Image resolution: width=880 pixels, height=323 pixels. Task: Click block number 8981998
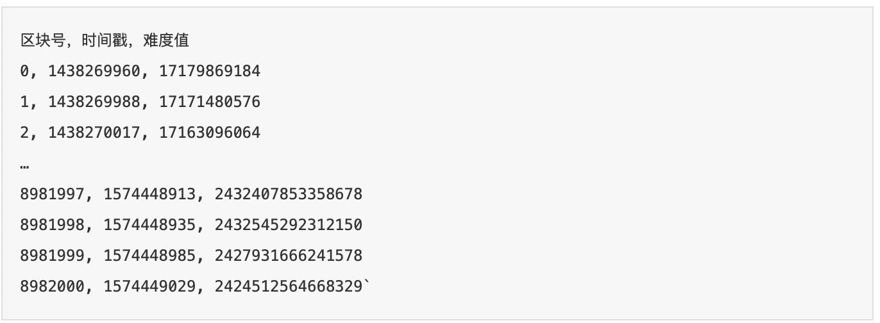click(x=53, y=224)
